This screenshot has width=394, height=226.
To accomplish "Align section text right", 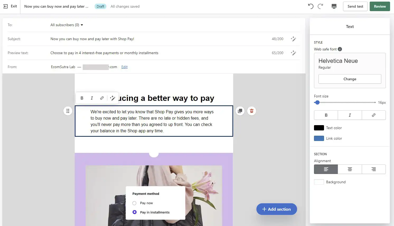I will click(x=374, y=169).
